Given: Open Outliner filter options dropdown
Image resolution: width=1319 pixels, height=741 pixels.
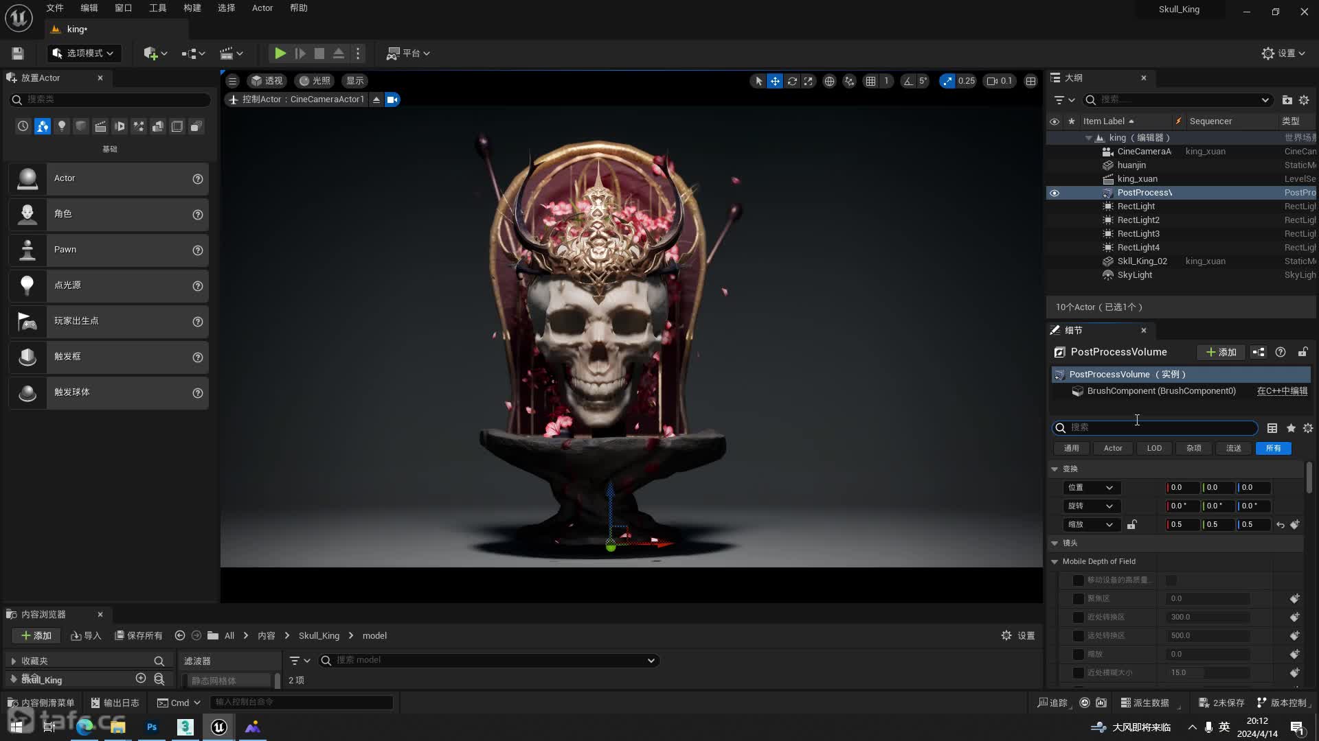Looking at the screenshot, I should click(x=1064, y=100).
